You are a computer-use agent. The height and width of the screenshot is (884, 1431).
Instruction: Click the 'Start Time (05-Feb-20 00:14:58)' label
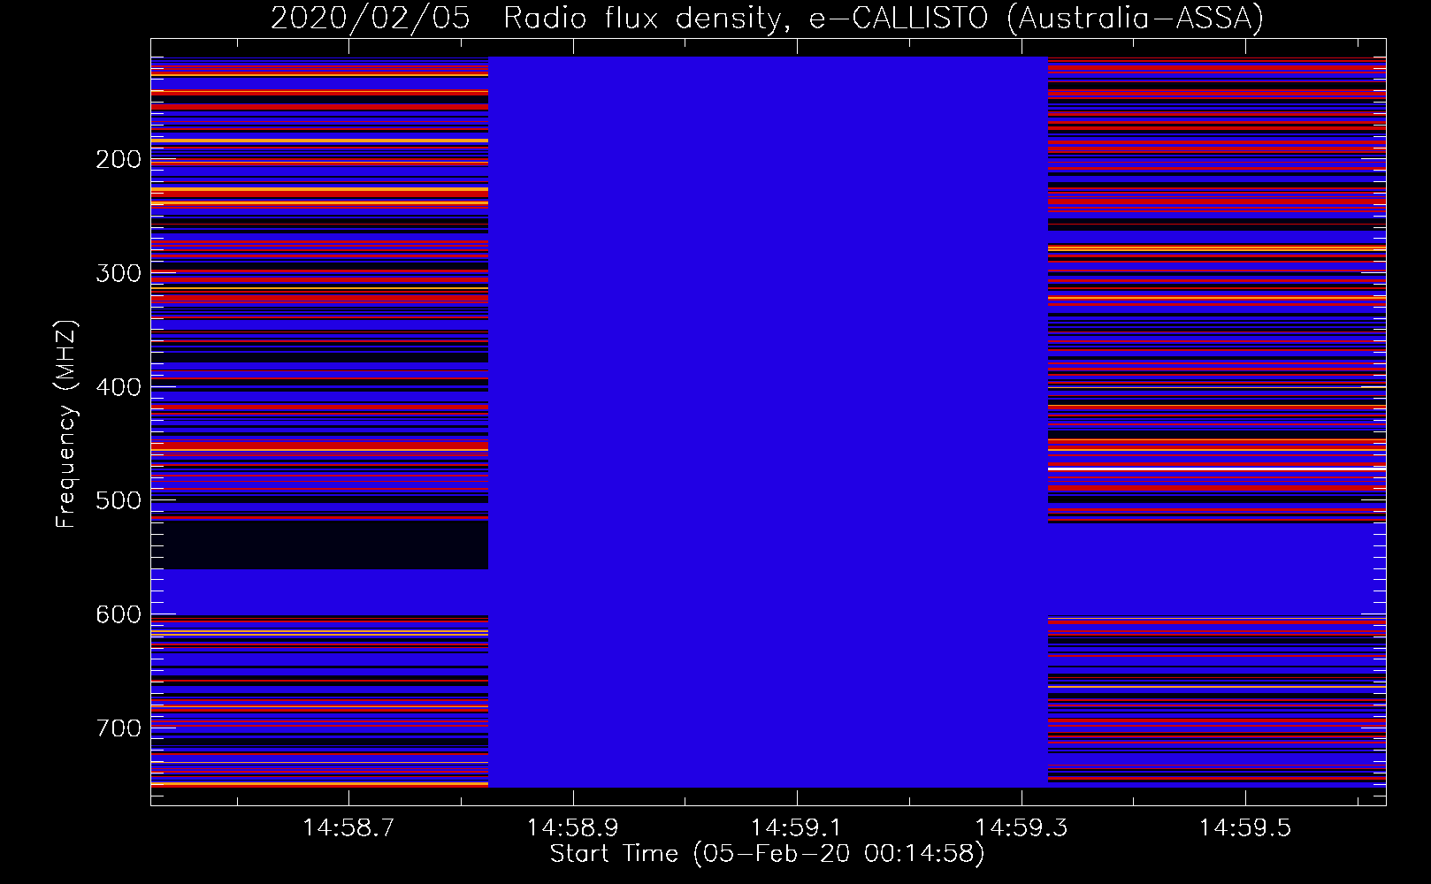pyautogui.click(x=767, y=854)
